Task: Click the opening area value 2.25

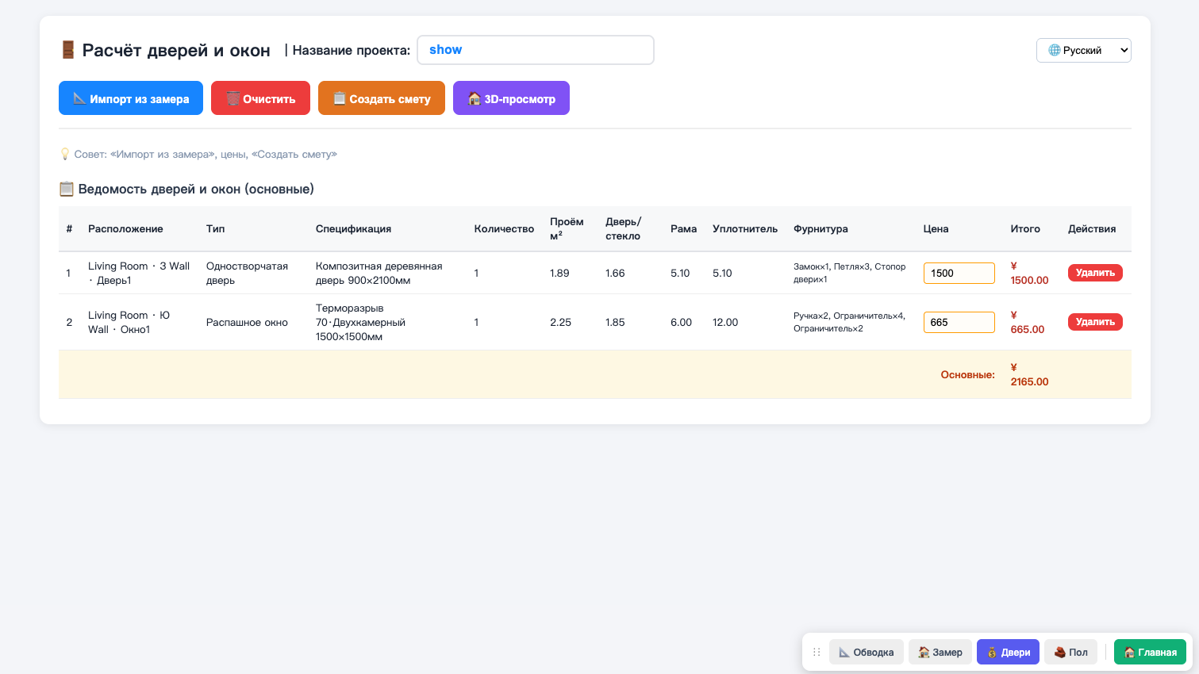Action: (x=560, y=323)
